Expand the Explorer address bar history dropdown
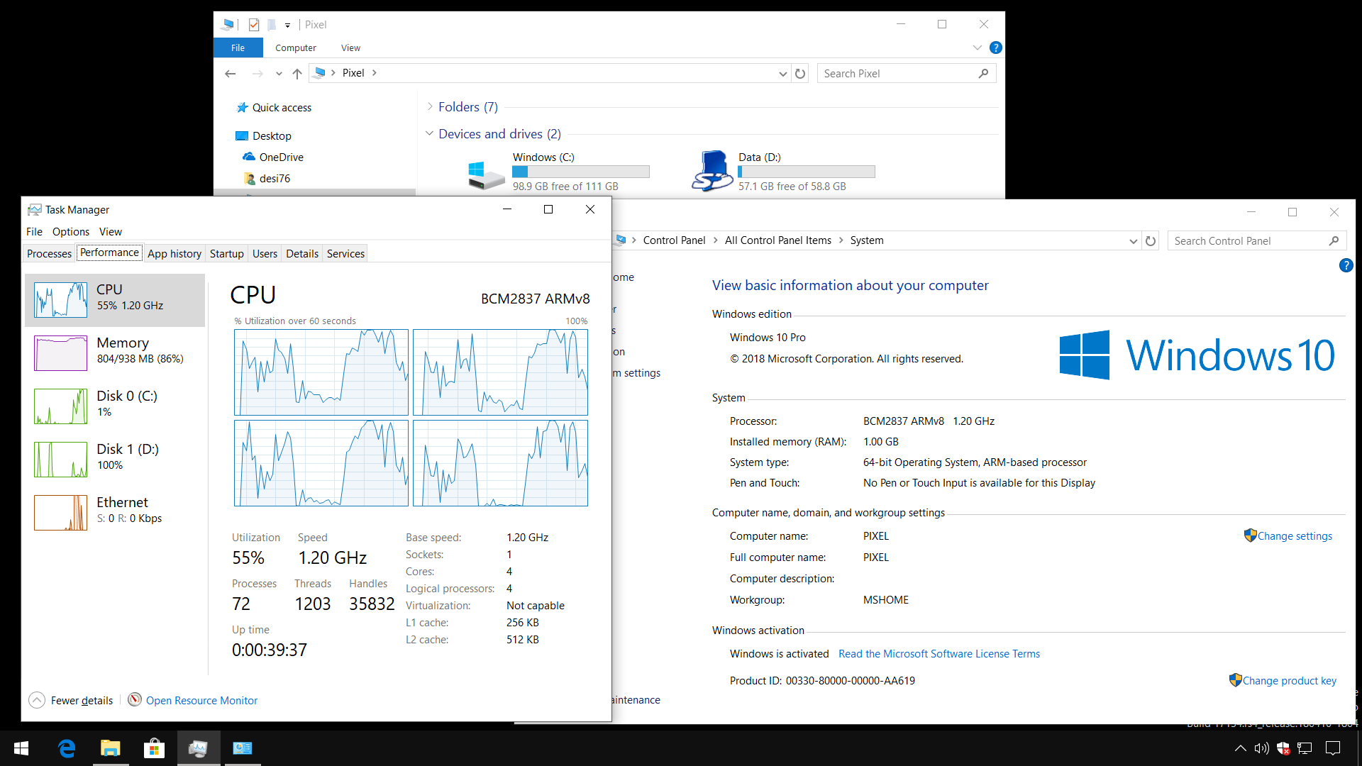Screen dimensions: 1362x766 782,74
